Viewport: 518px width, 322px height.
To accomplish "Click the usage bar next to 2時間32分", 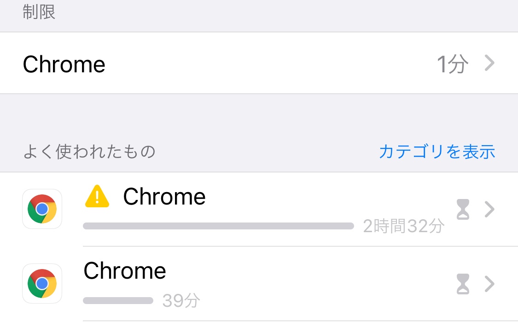I will tap(218, 226).
